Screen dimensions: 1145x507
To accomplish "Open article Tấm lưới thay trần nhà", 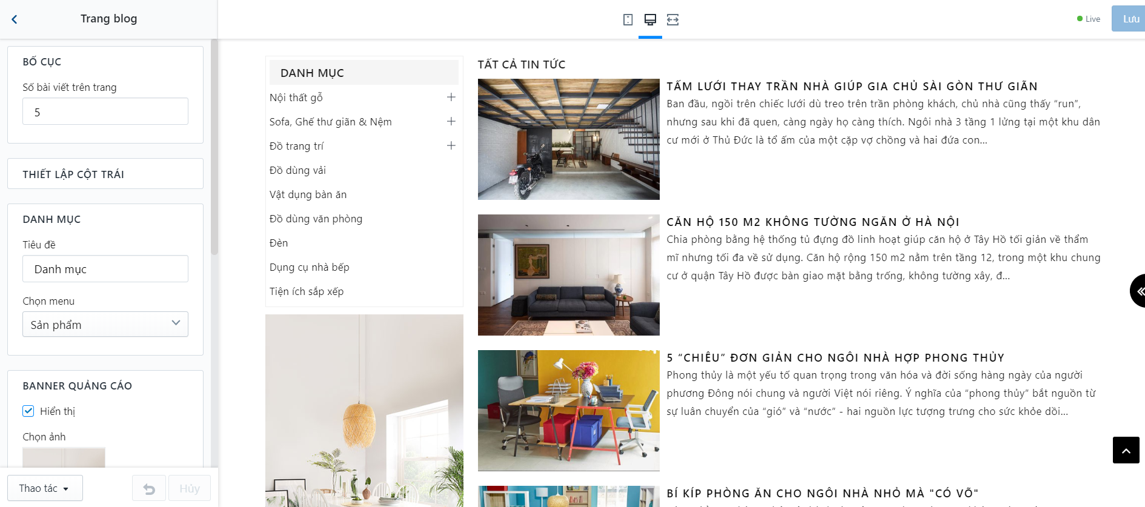I will pyautogui.click(x=852, y=86).
